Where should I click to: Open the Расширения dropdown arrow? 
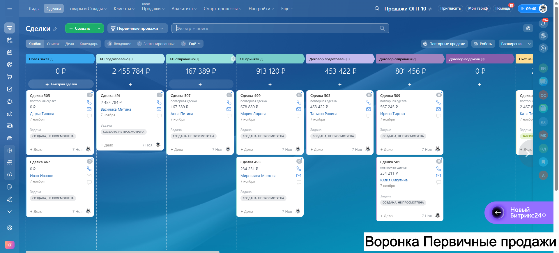click(529, 44)
